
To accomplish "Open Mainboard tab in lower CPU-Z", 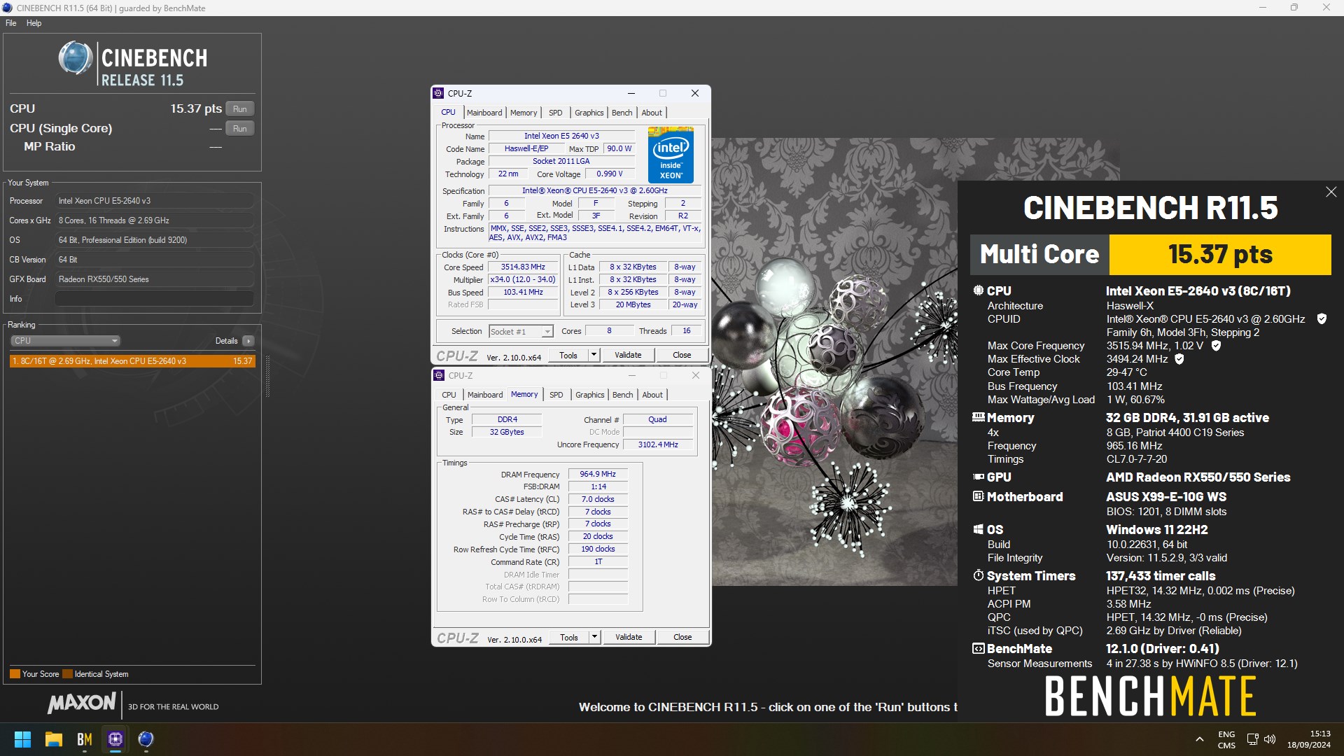I will (485, 395).
